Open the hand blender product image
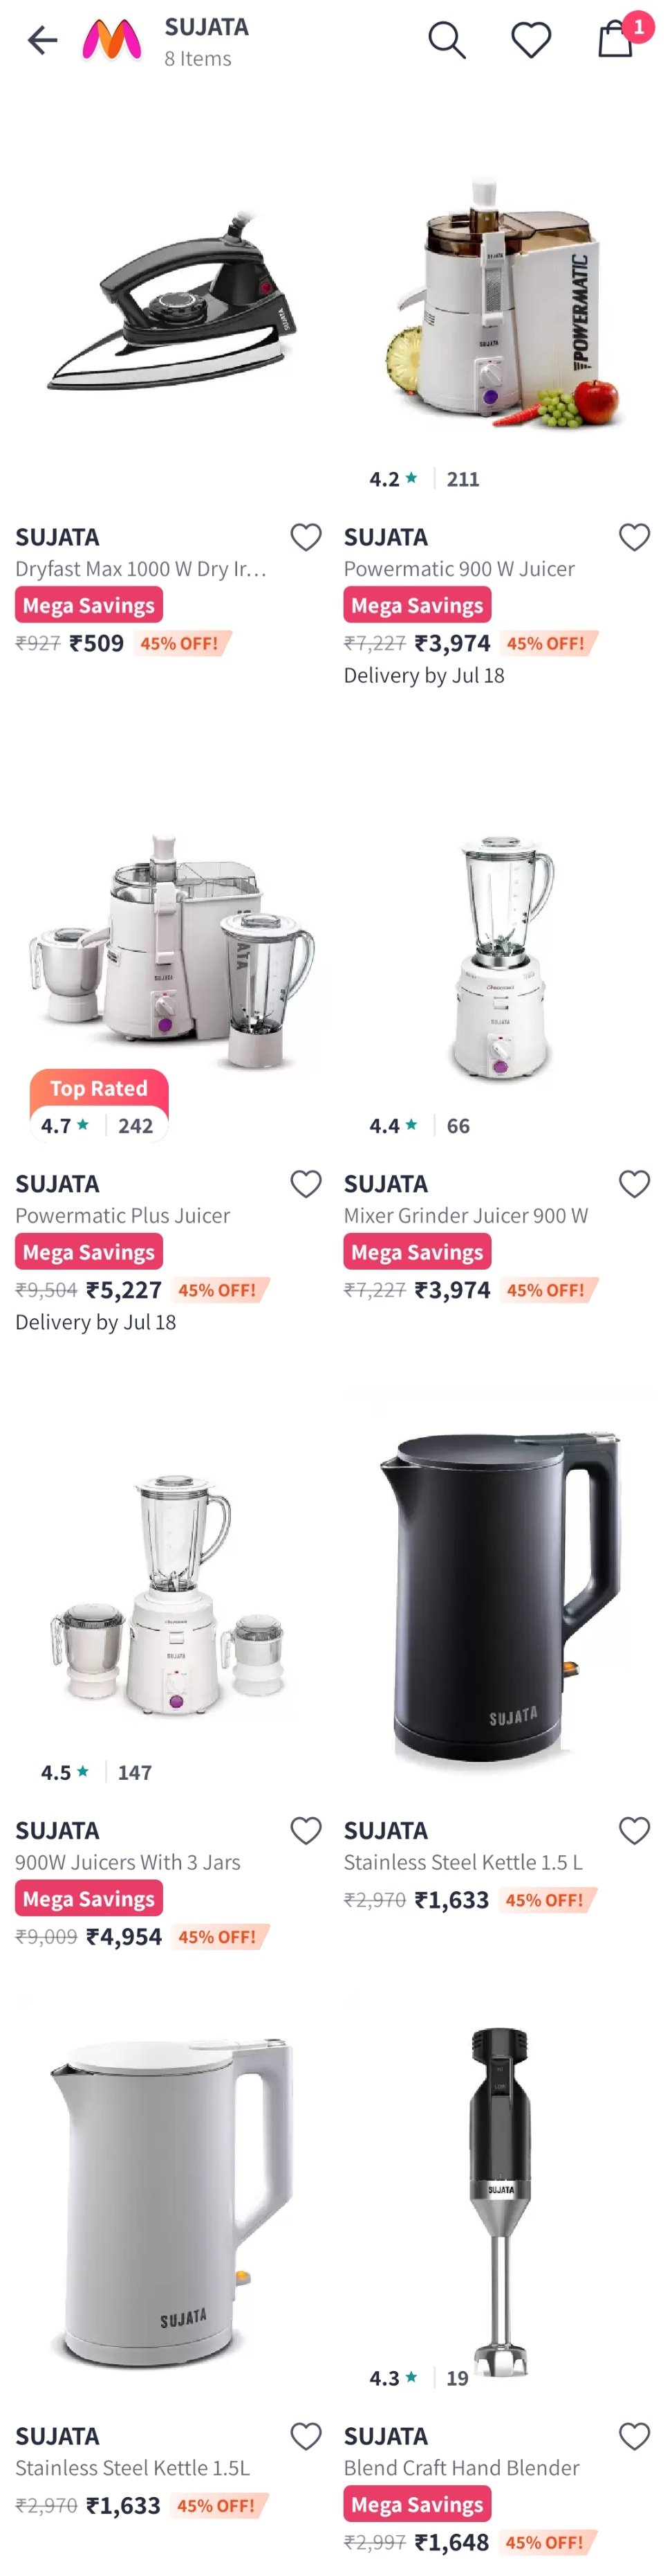 pyautogui.click(x=501, y=2200)
